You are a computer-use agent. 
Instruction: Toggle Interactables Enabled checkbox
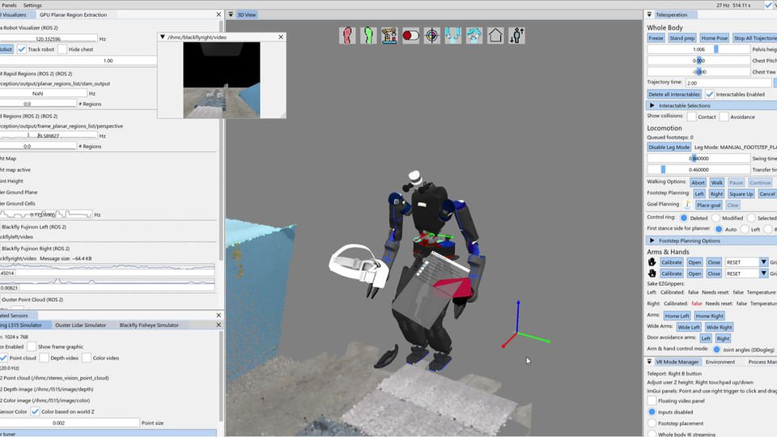[x=710, y=94]
